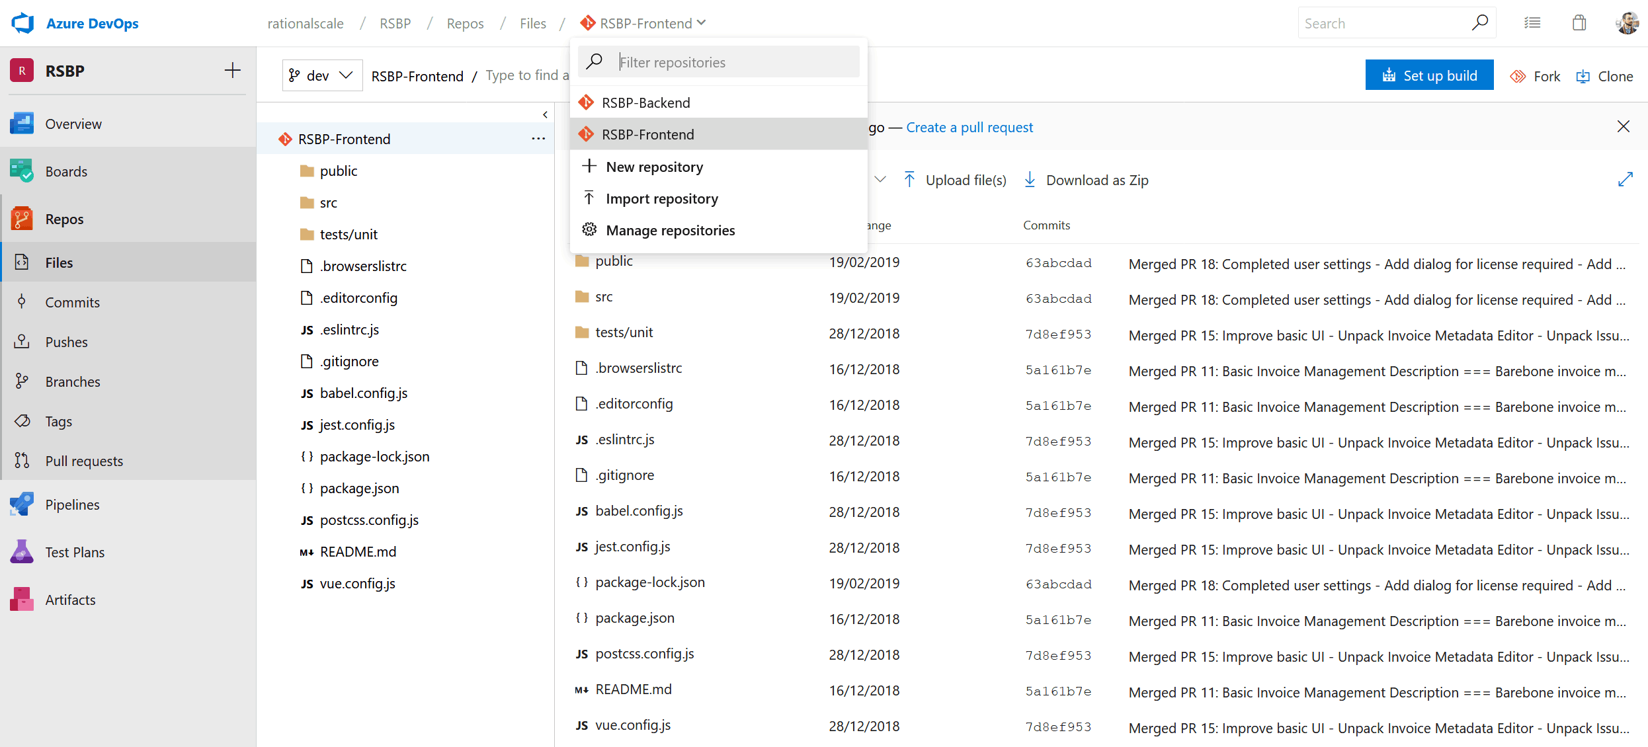Select Files in the Repos menu
Screen dimensions: 1648x747
pyautogui.click(x=128, y=262)
